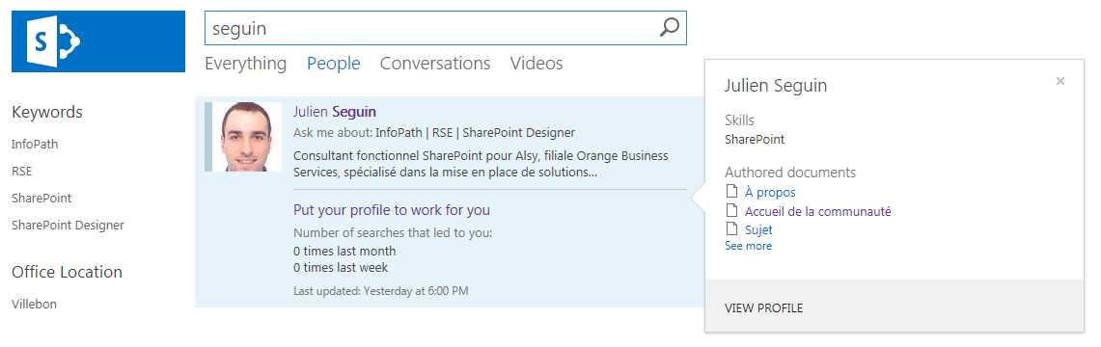Click See more authored documents
The width and height of the screenshot is (1101, 347).
pos(749,246)
